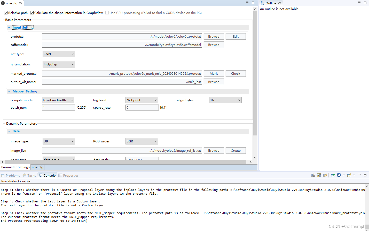Image resolution: width=369 pixels, height=231 pixels.
Task: Click the Console tab icon
Action: tap(41, 175)
